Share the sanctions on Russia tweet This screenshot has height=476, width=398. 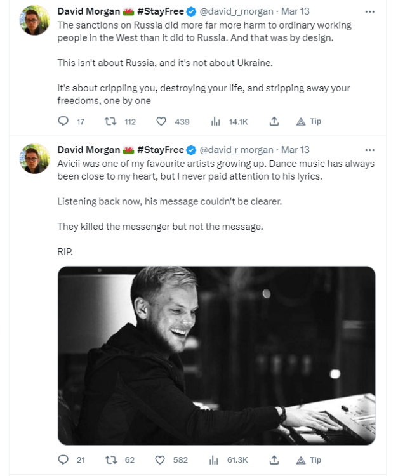274,121
